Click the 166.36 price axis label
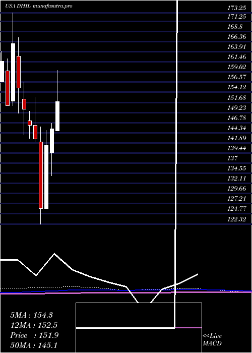The height and width of the screenshot is (353, 252). coord(237,36)
